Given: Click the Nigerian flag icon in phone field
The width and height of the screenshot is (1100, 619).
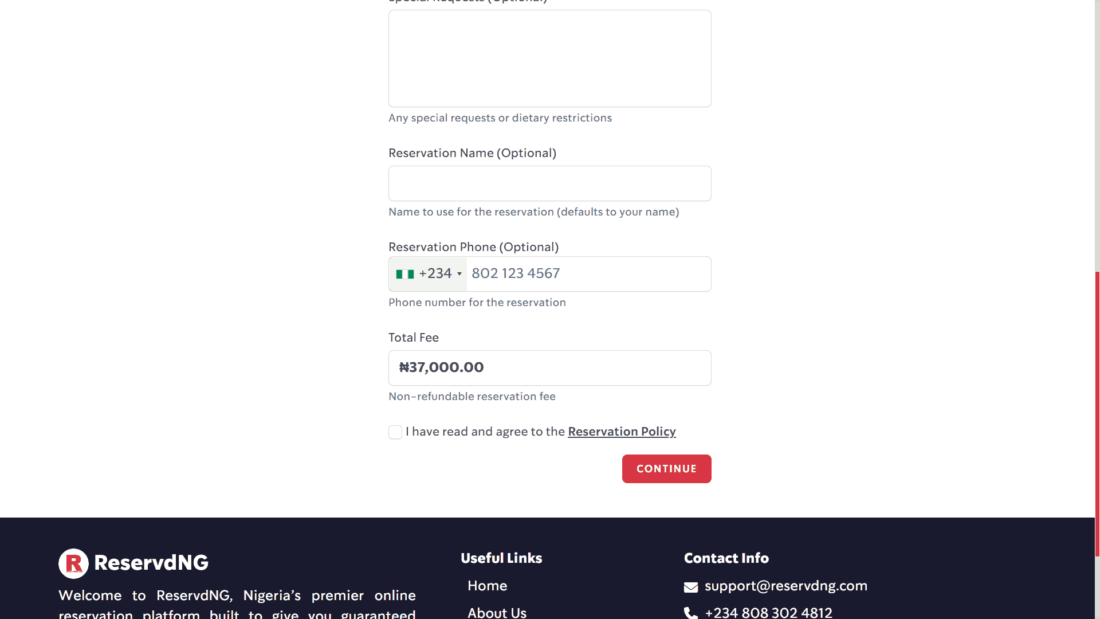Looking at the screenshot, I should pyautogui.click(x=404, y=274).
